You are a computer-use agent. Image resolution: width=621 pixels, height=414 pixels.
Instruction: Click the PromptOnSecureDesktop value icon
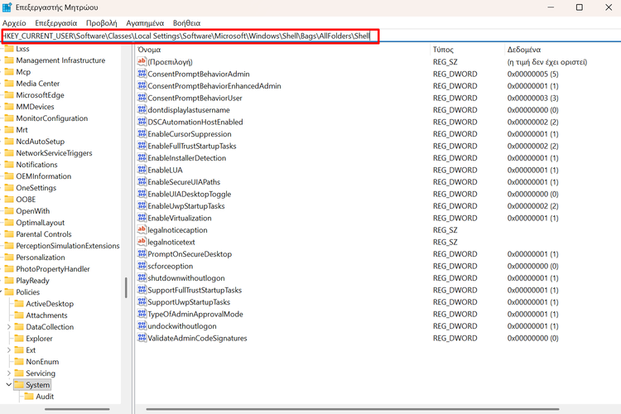tap(142, 254)
